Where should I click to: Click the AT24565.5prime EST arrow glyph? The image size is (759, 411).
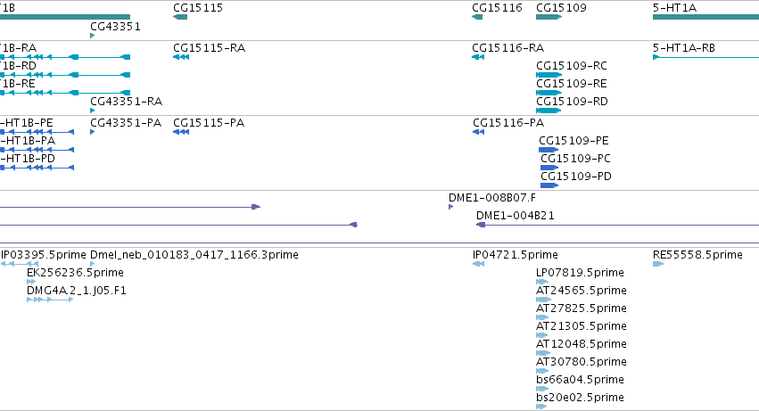click(543, 300)
